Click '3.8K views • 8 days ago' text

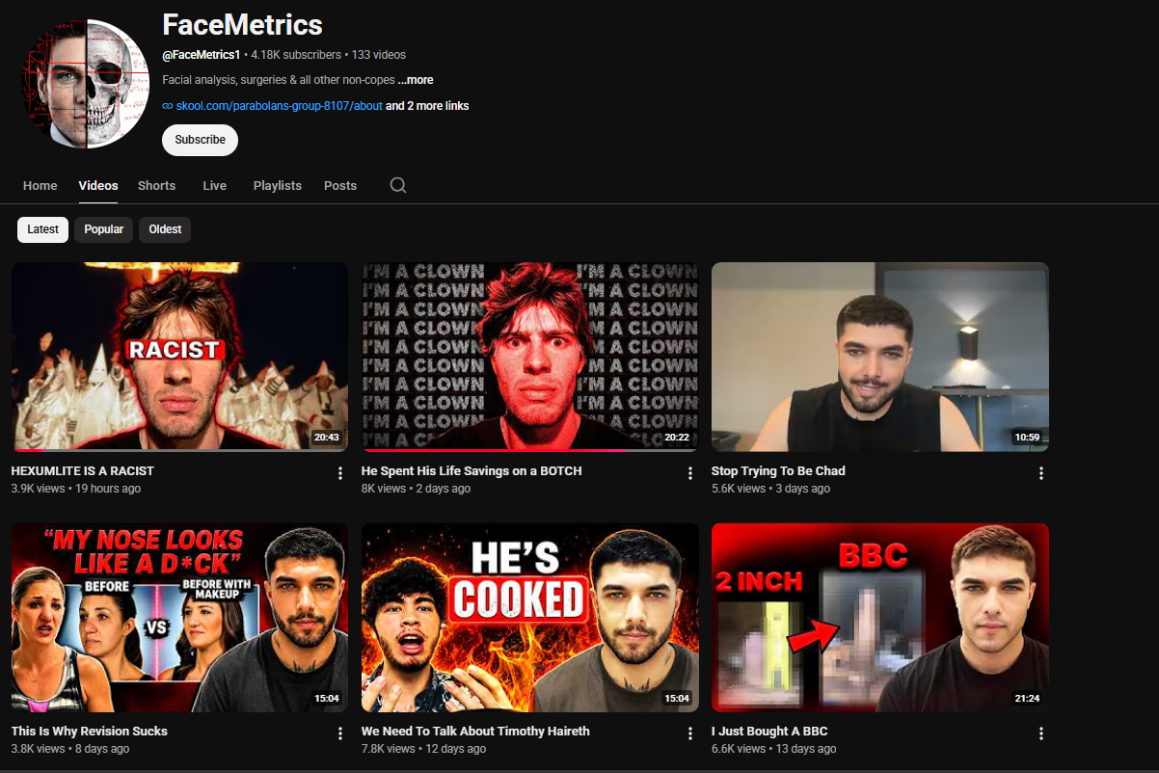[x=70, y=749]
